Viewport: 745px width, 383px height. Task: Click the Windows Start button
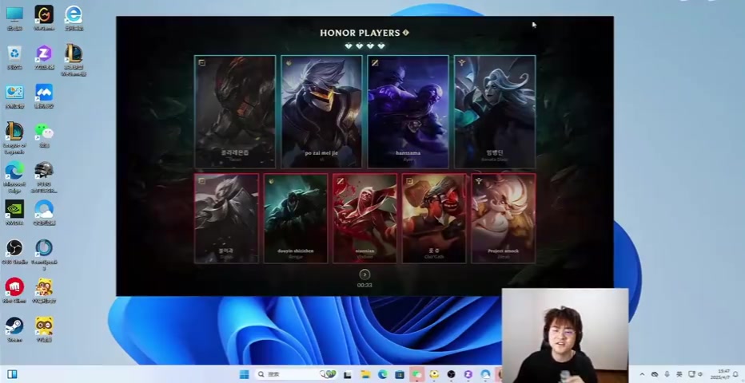tap(244, 374)
